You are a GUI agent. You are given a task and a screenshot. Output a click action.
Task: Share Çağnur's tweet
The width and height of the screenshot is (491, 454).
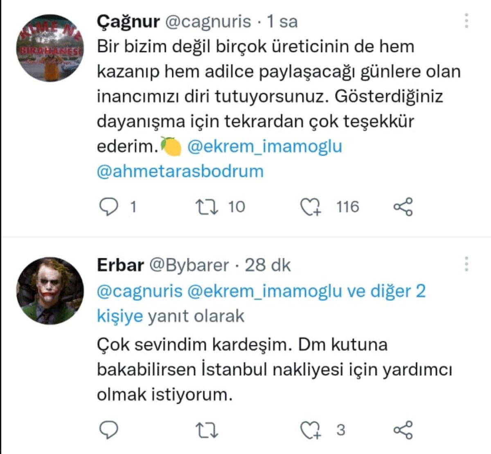[x=403, y=207]
